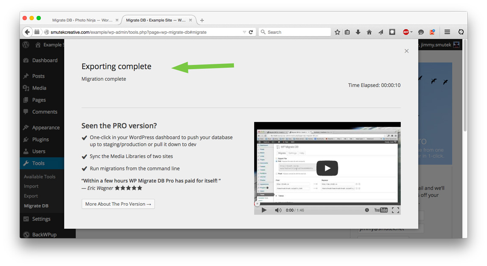The image size is (487, 266).
Task: Enter fullscreen on the video player
Action: pyautogui.click(x=396, y=210)
